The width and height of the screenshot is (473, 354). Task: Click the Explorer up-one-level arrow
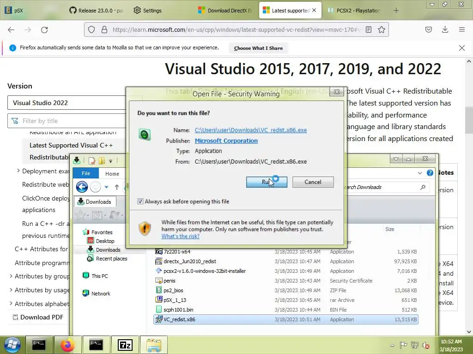117,187
